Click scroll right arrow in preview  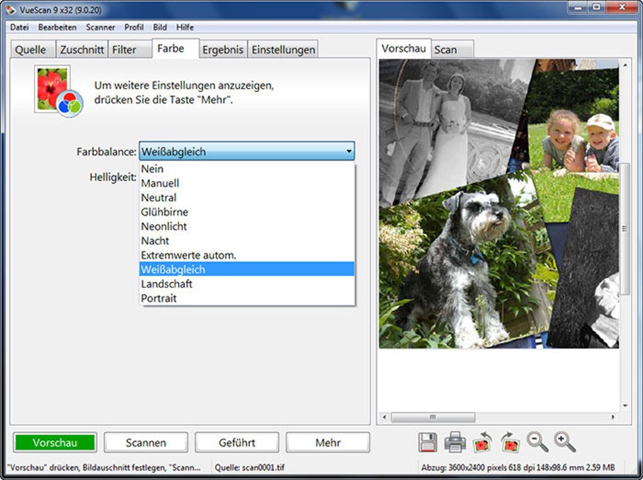613,417
